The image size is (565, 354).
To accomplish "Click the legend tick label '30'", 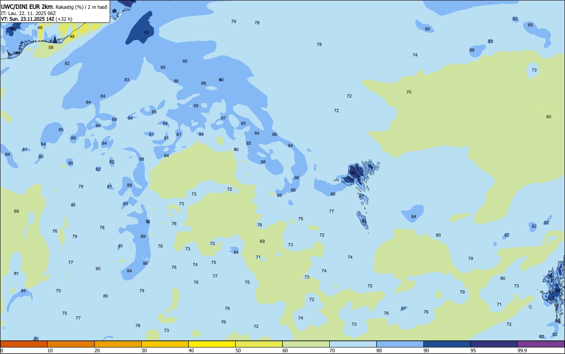I will [x=144, y=350].
